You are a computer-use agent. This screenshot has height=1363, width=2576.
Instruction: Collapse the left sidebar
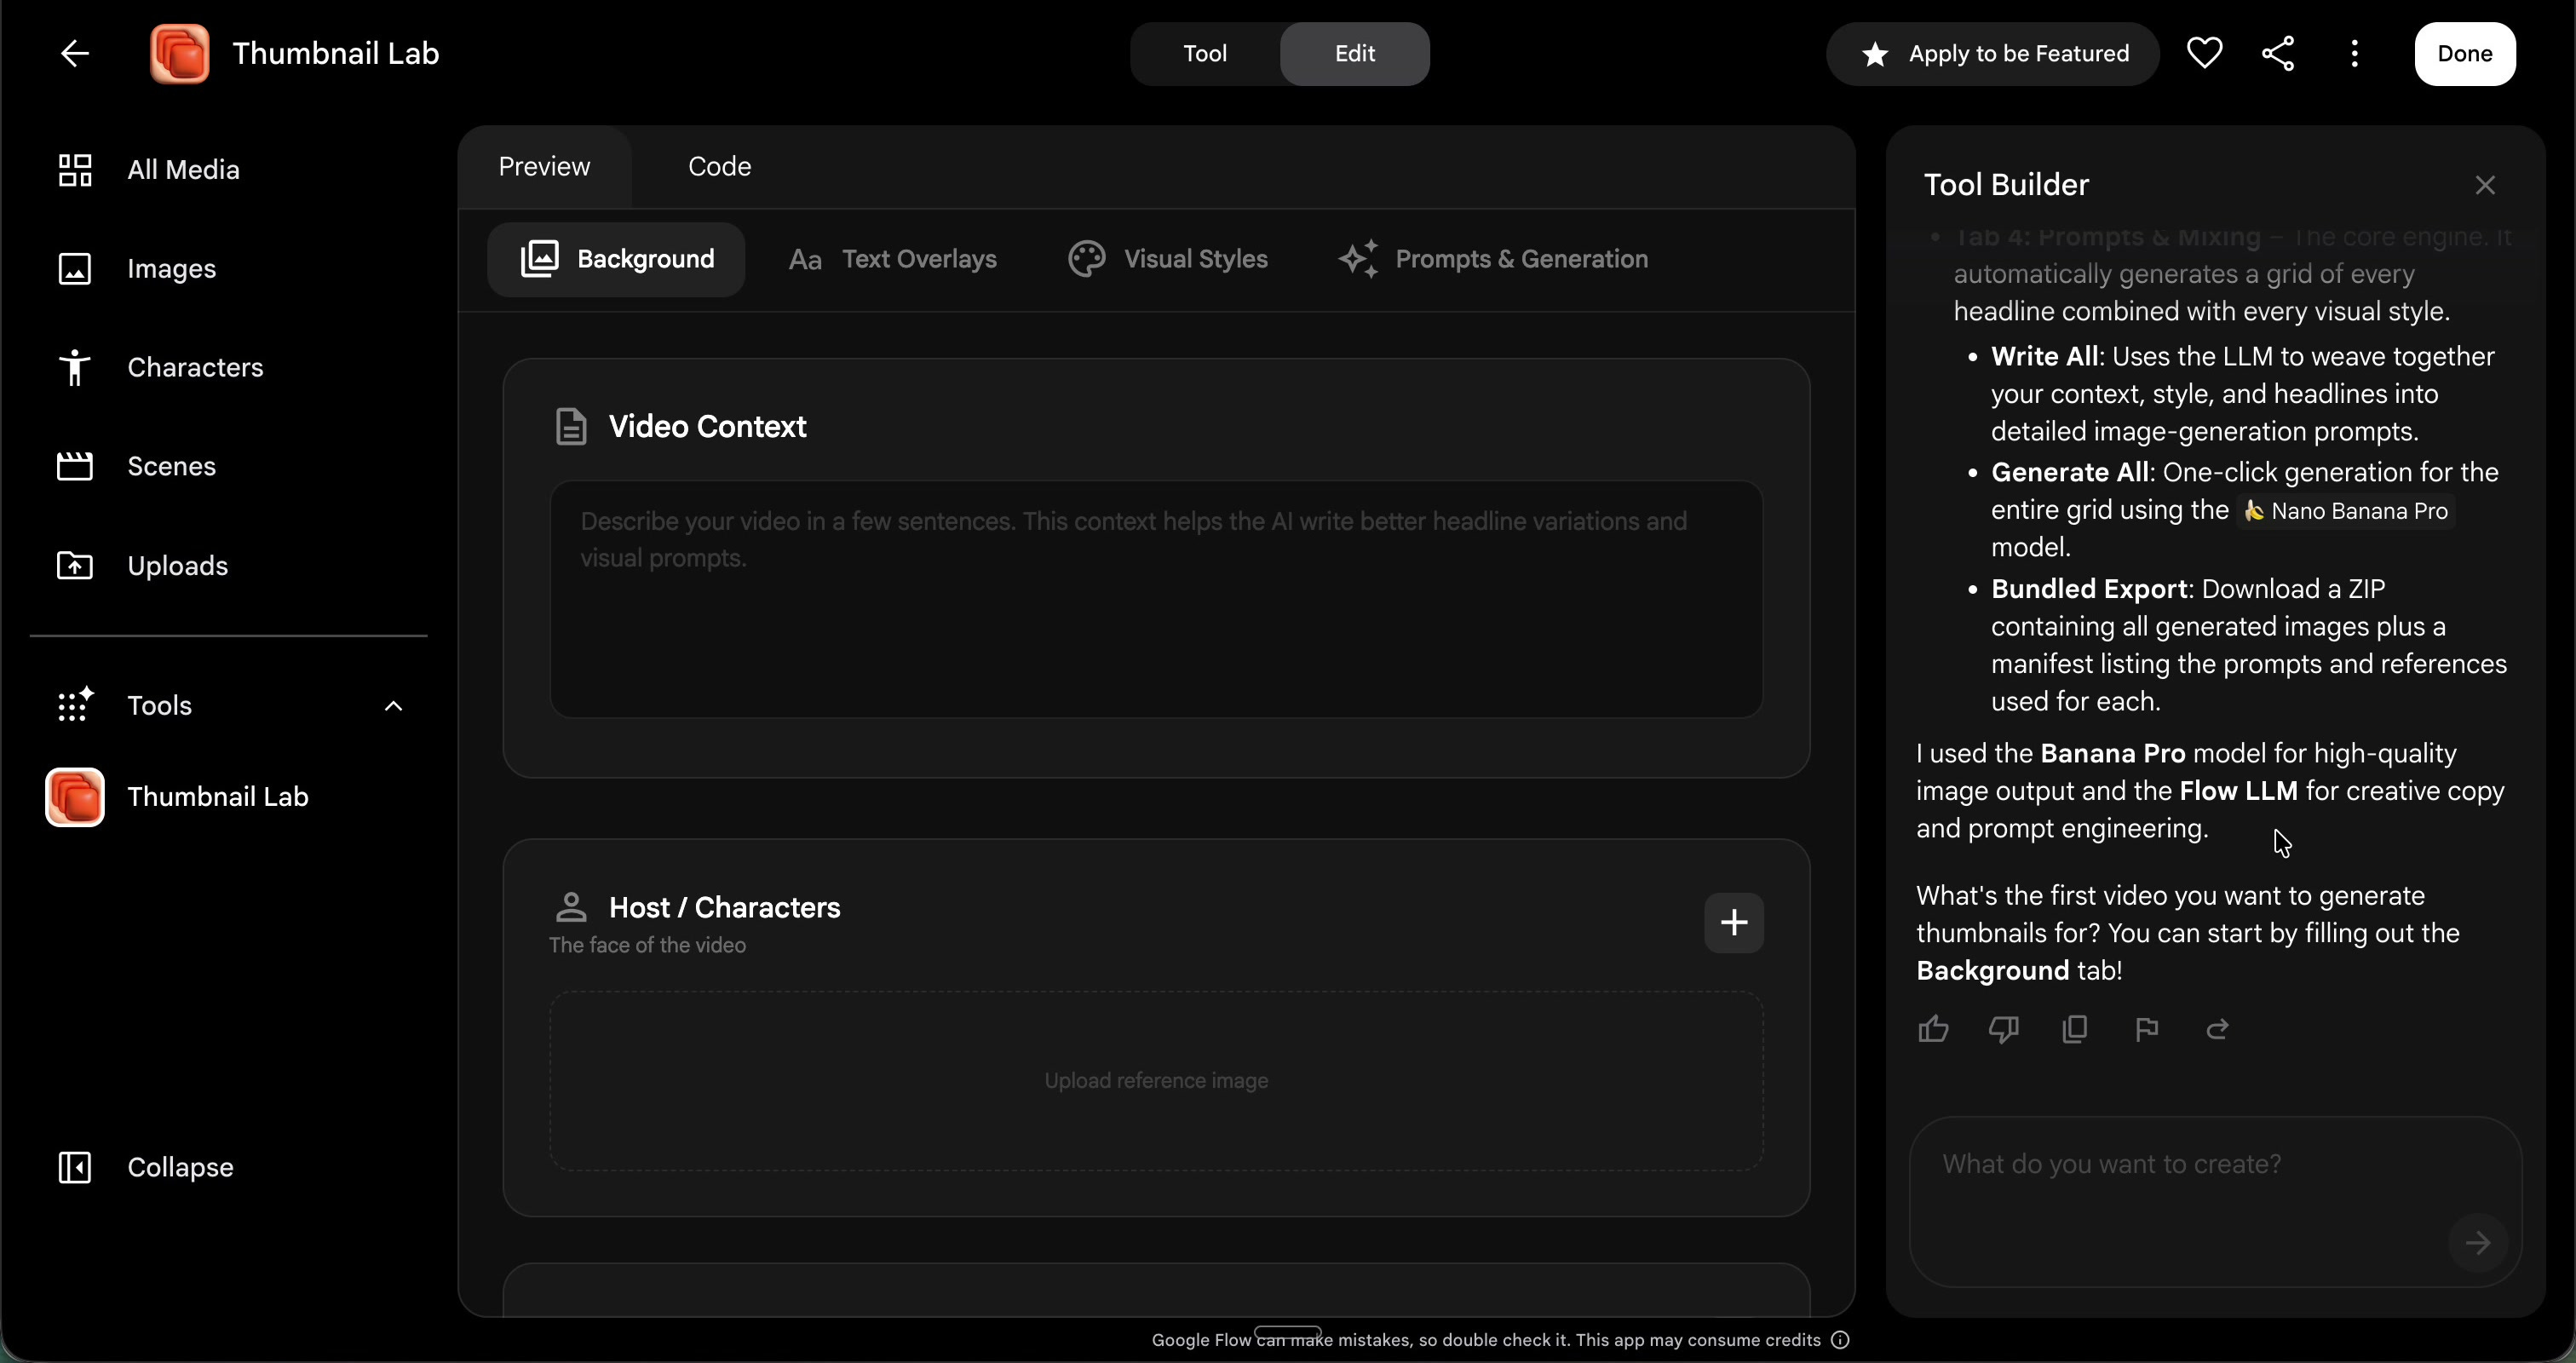pos(145,1167)
